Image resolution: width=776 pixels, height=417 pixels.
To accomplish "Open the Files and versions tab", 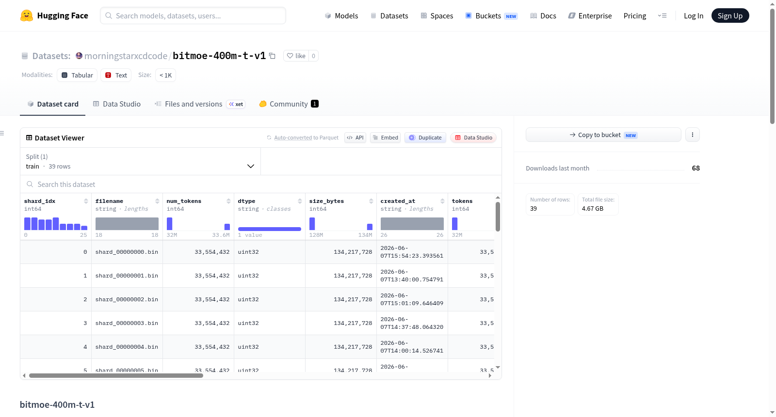I will pos(200,104).
